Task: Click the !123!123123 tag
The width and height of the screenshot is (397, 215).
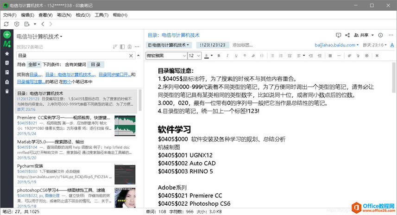Action: (213, 45)
